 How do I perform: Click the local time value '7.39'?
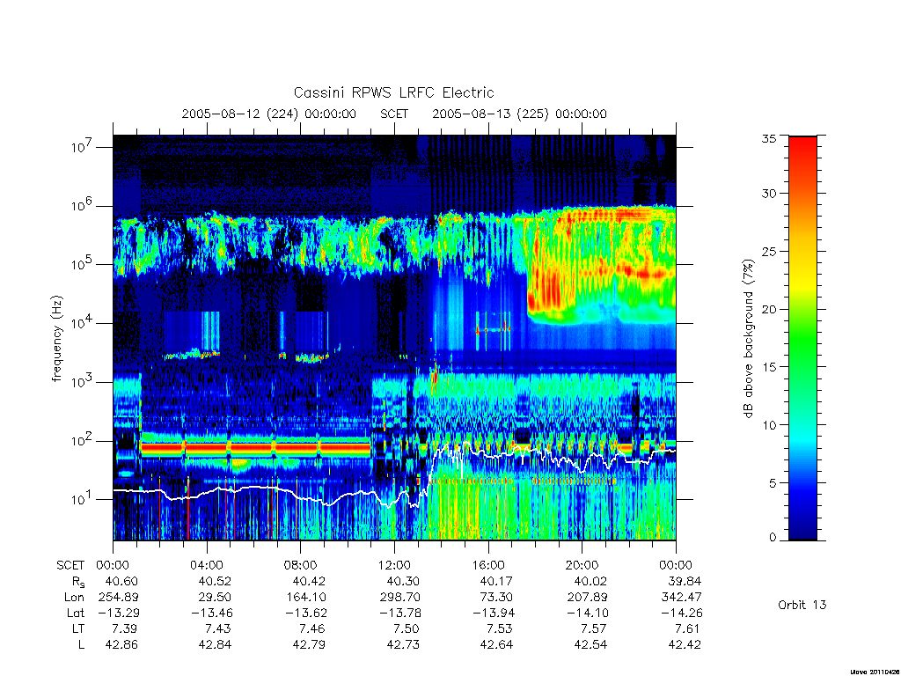pos(125,628)
